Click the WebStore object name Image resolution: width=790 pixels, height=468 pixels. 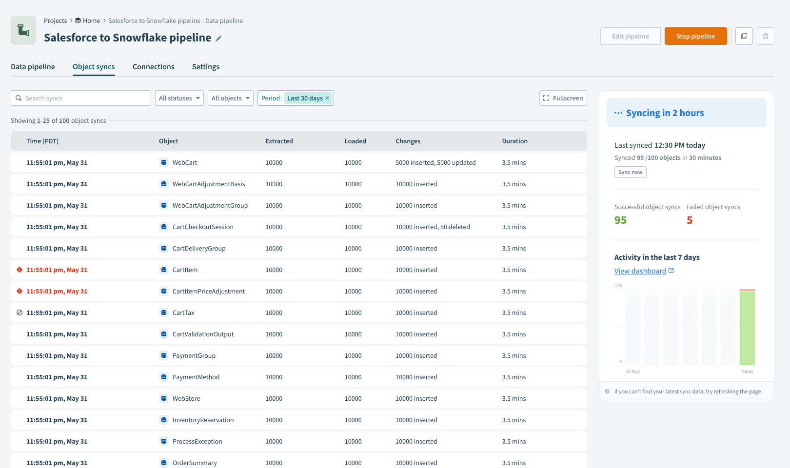[x=186, y=398]
